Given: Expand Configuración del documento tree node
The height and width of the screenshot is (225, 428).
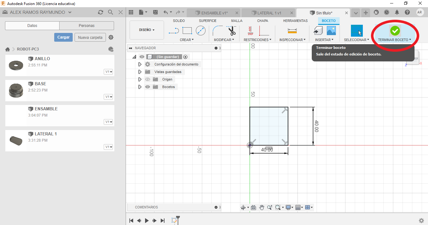Looking at the screenshot, I should [x=140, y=64].
